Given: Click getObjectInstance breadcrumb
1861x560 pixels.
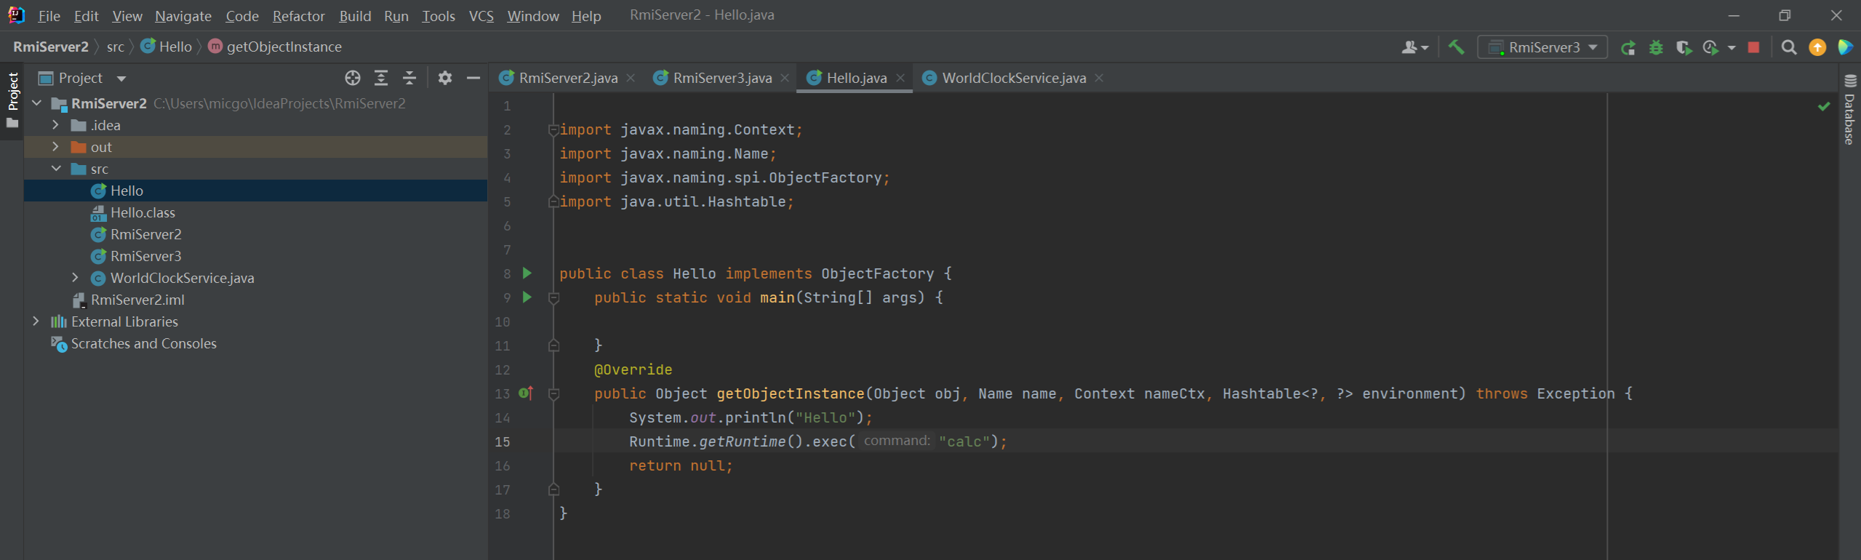Looking at the screenshot, I should pos(275,47).
